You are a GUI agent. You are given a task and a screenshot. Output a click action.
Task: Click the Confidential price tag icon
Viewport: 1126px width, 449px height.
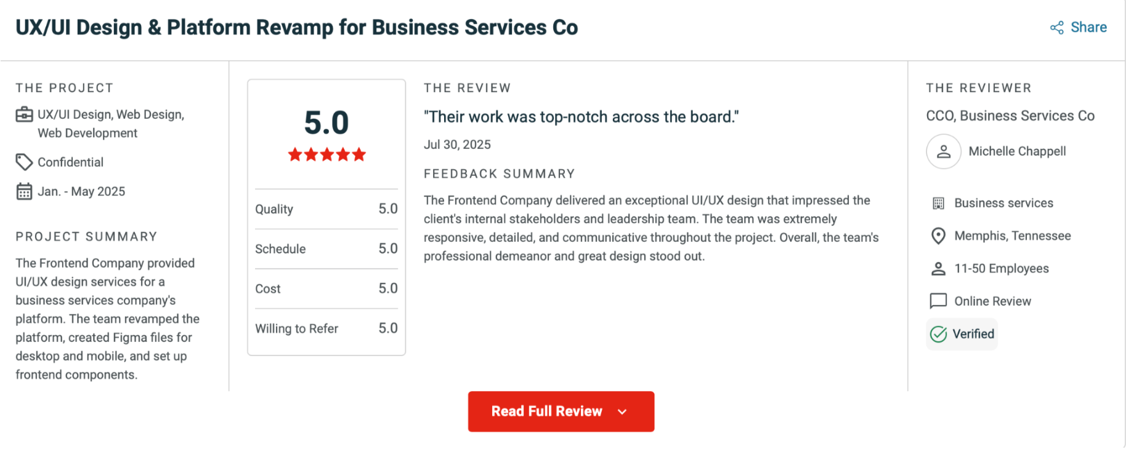[24, 162]
